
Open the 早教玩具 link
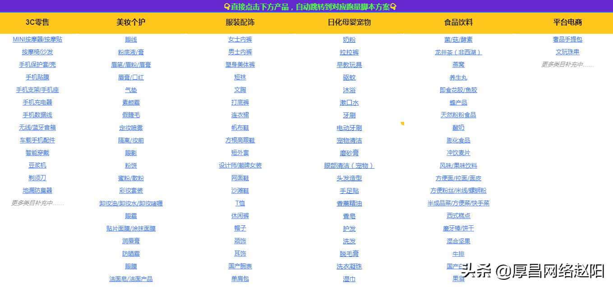[x=349, y=65]
